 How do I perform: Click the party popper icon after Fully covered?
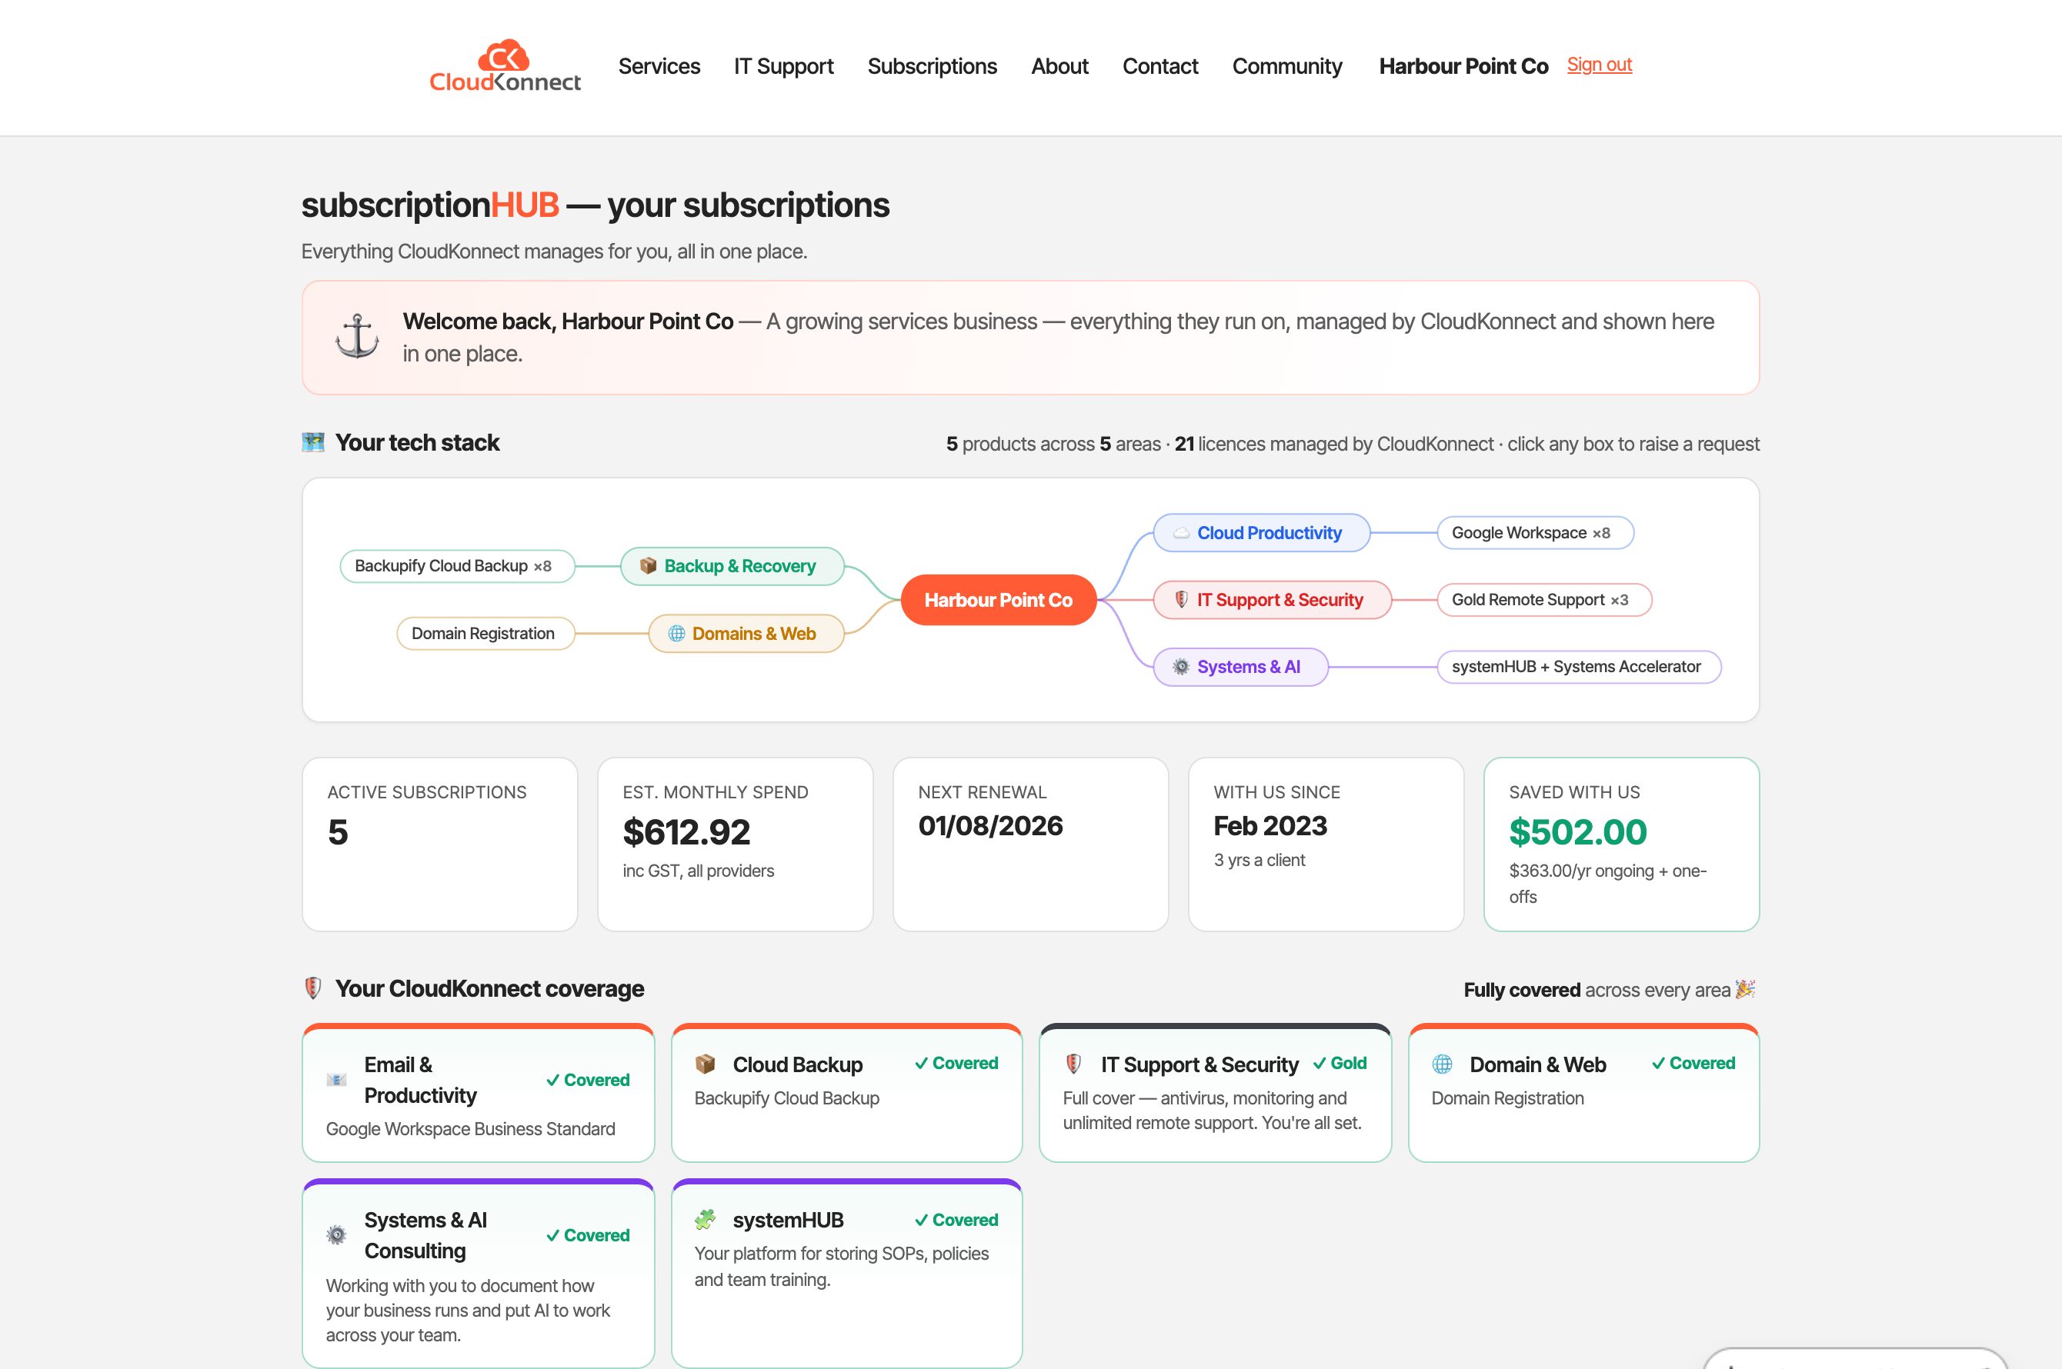coord(1745,989)
